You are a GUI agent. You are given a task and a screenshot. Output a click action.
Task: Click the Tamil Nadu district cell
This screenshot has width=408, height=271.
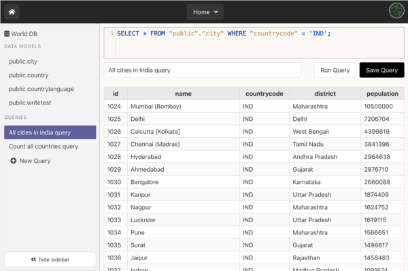325,144
